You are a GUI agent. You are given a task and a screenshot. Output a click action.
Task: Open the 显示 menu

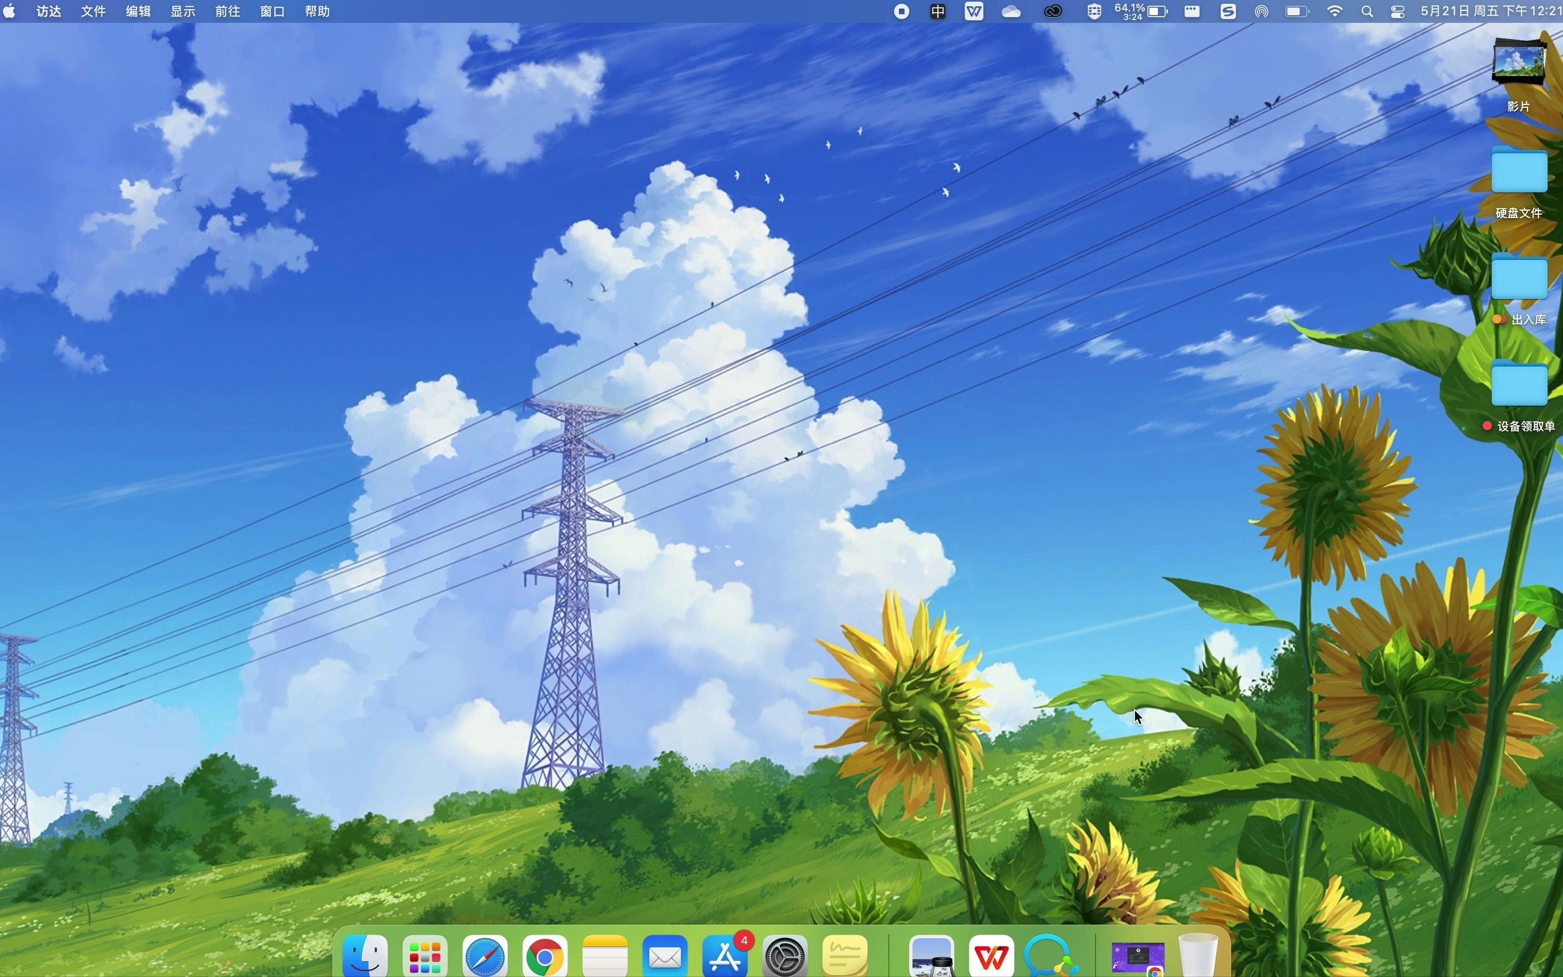(183, 11)
